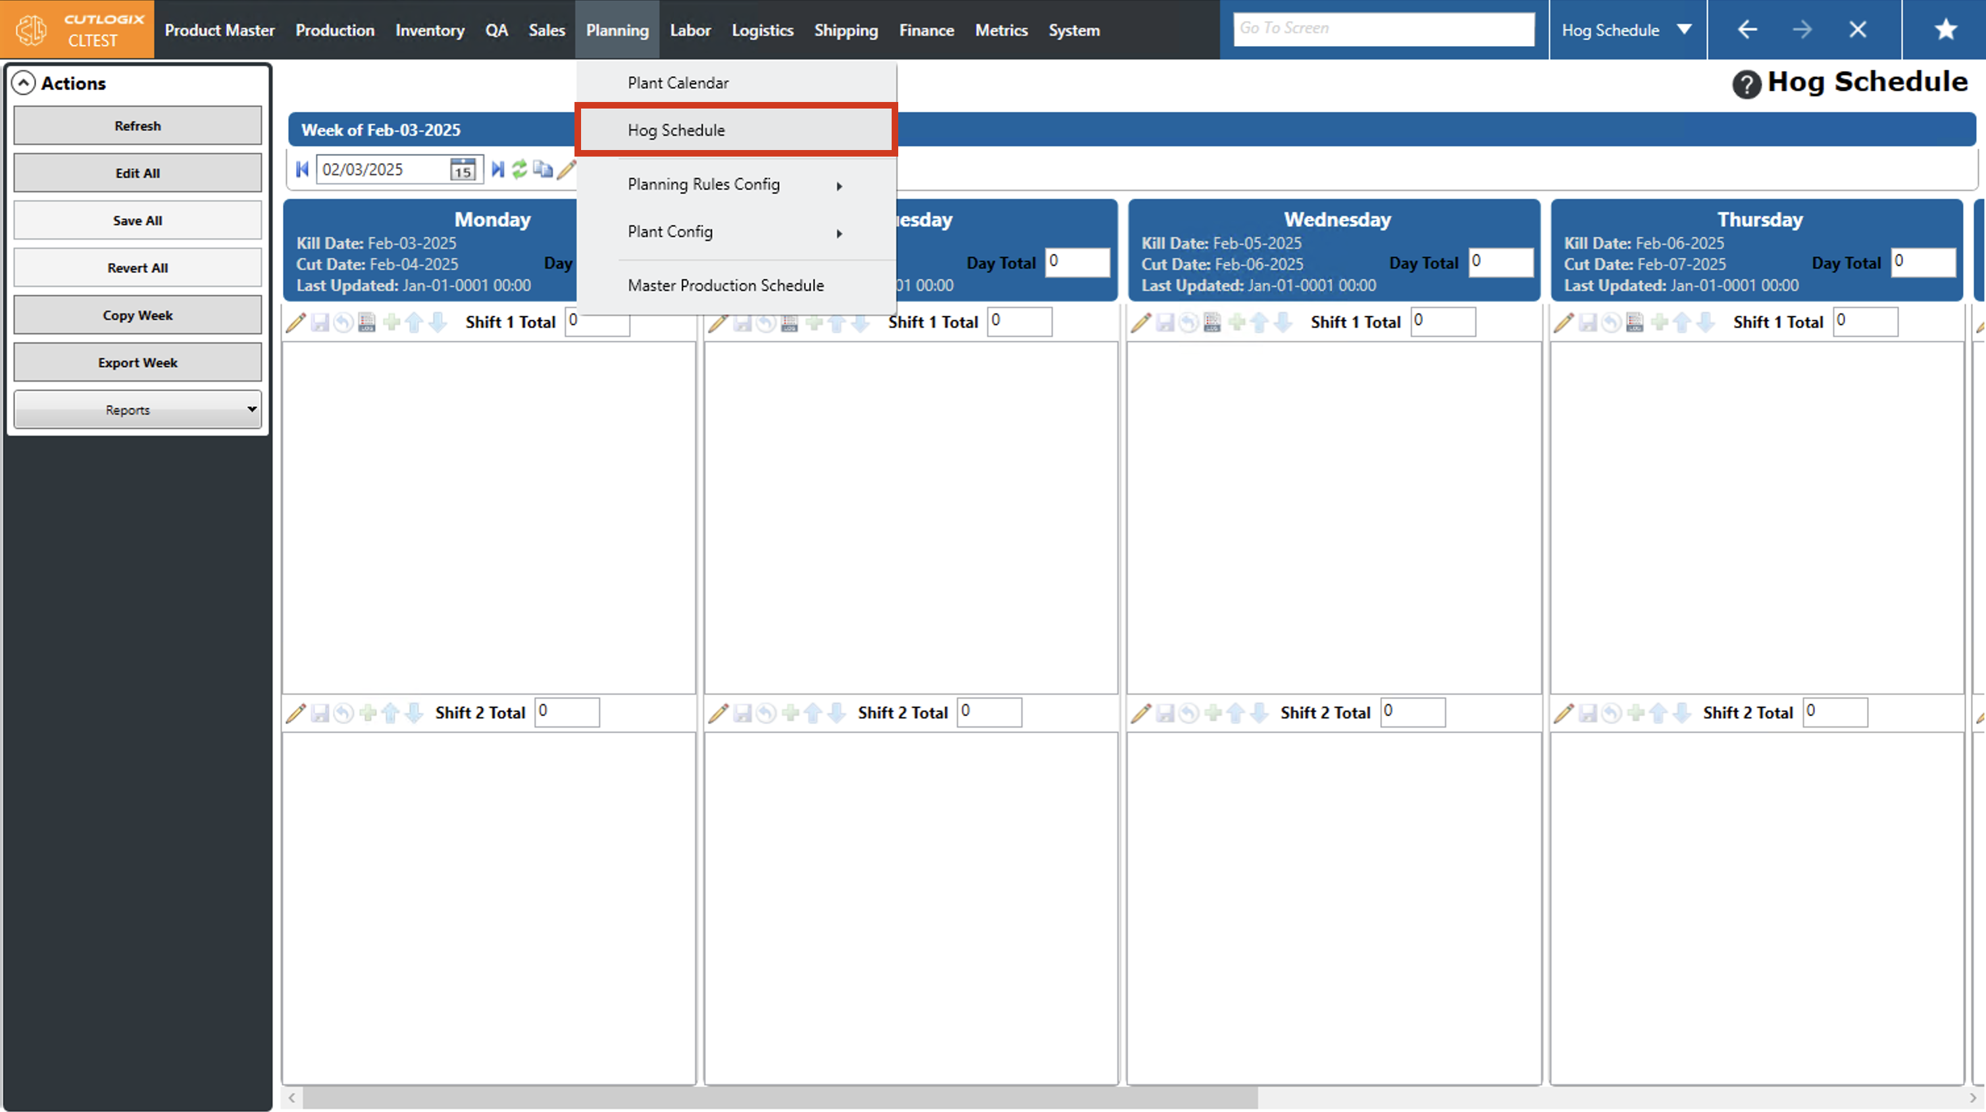Viewport: 1986px width, 1112px height.
Task: Click the copy week icon in toolbar
Action: 543,170
